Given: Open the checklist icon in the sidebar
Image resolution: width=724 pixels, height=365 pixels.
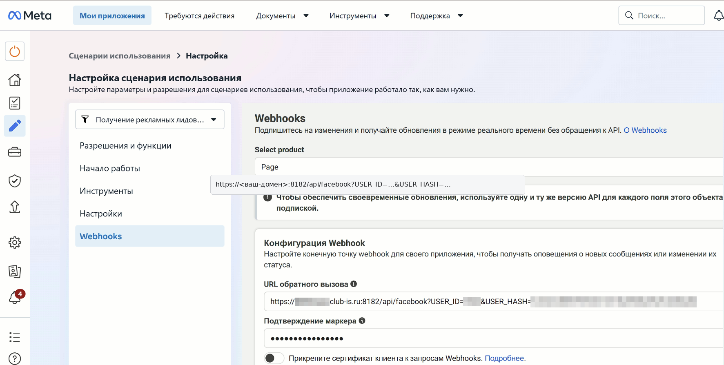Looking at the screenshot, I should pos(15,103).
